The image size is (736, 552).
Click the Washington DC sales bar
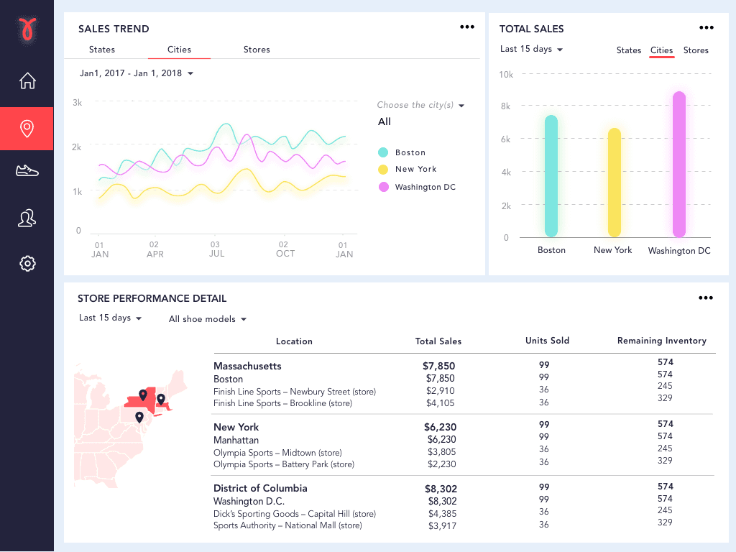(x=678, y=165)
